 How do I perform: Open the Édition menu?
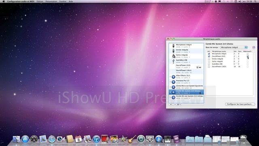coord(40,1)
